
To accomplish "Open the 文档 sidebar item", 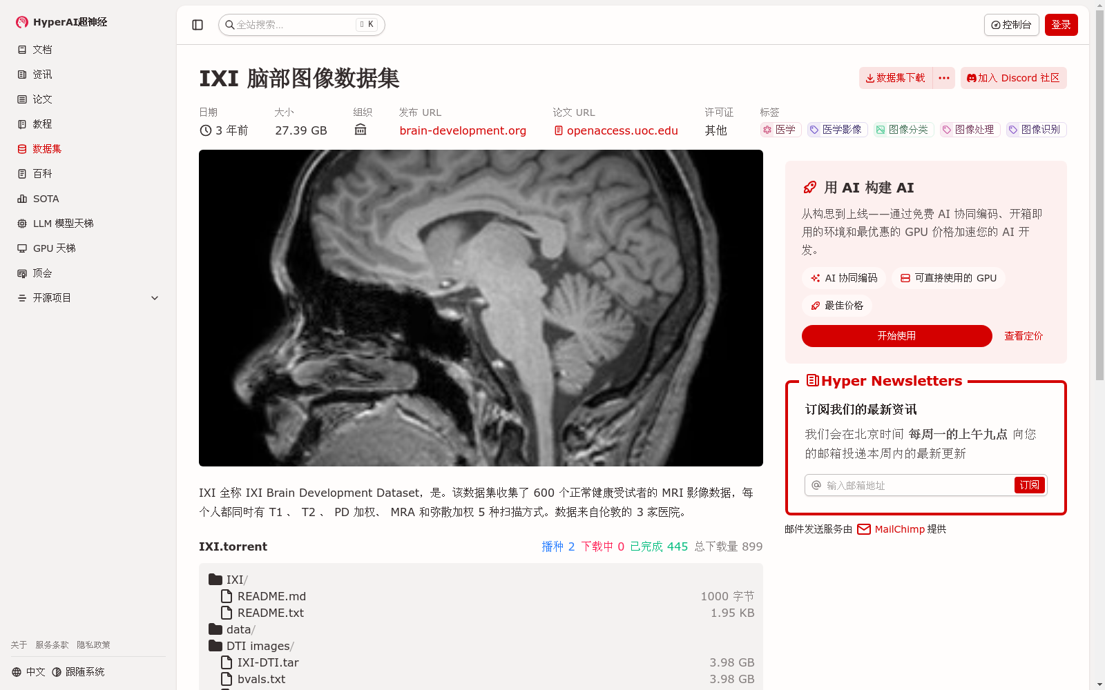I will [x=88, y=50].
